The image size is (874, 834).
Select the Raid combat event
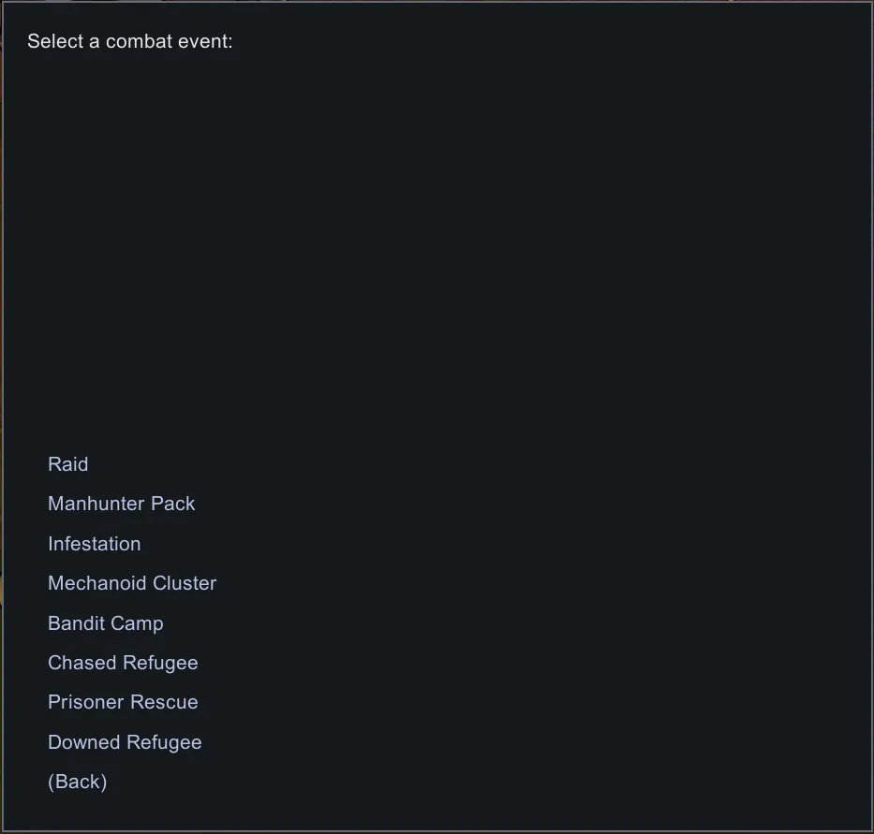68,464
